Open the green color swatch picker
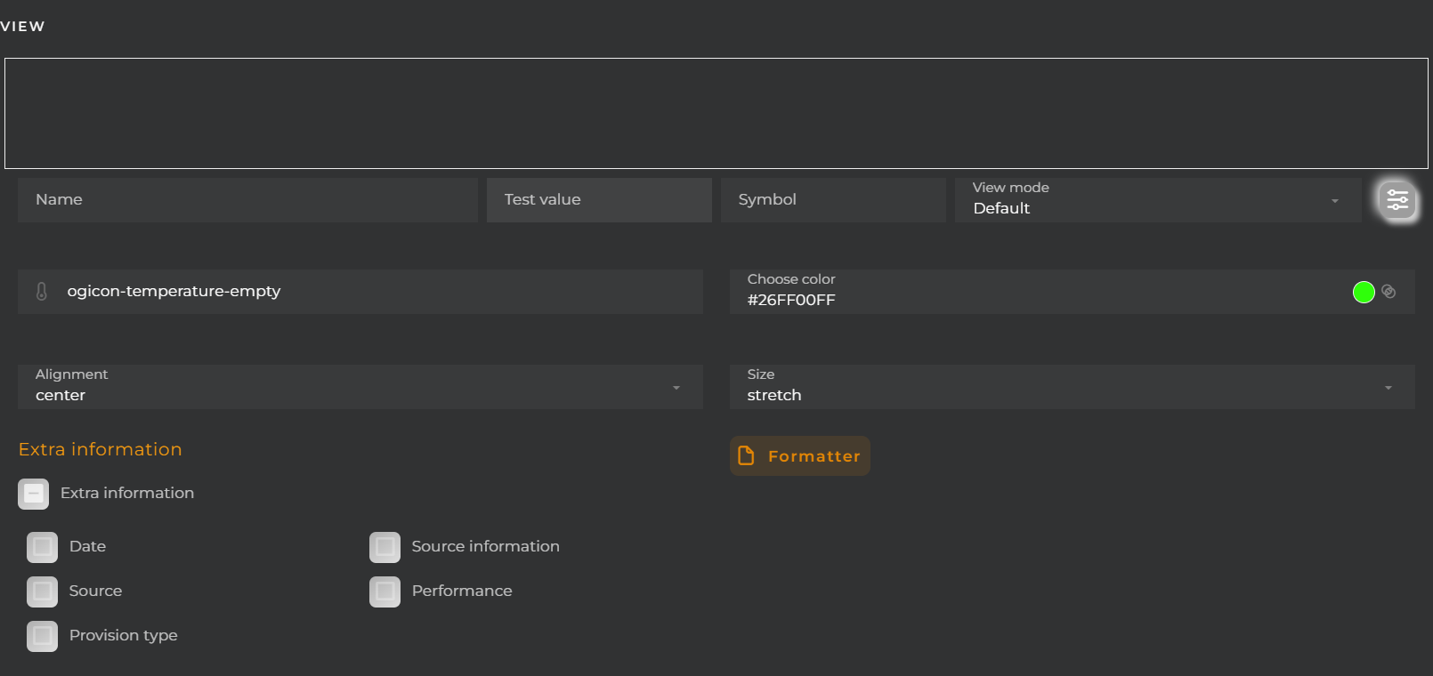 pos(1364,292)
